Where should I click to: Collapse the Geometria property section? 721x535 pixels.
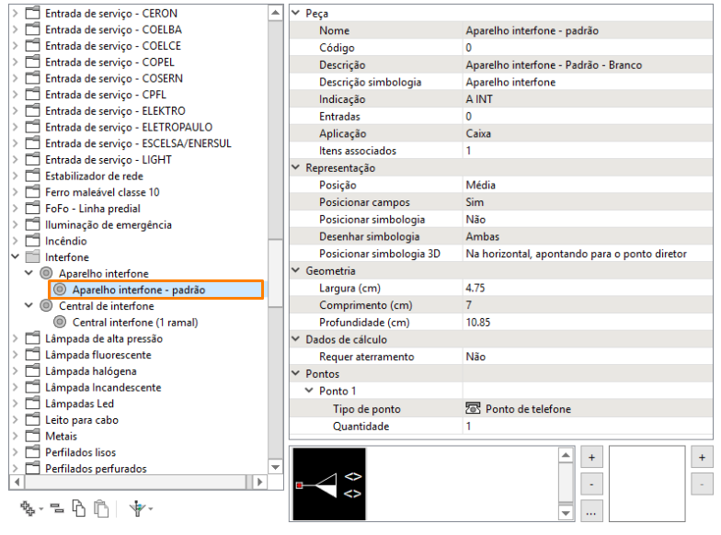(296, 270)
